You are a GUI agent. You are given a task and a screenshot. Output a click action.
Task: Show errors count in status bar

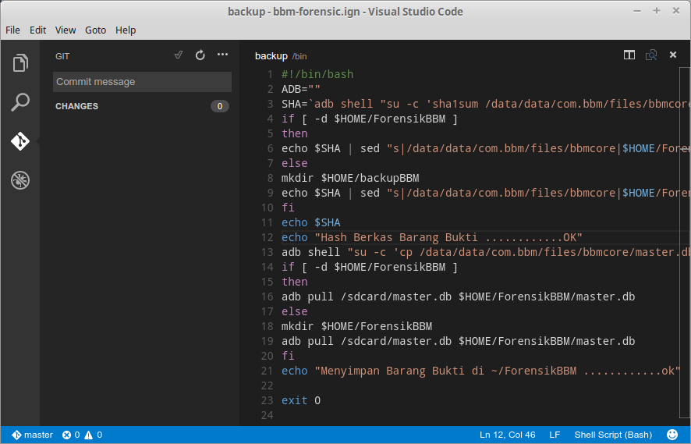click(71, 435)
